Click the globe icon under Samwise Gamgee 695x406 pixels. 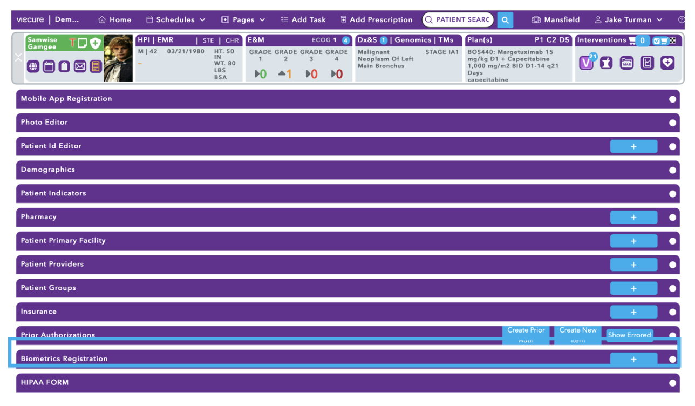tap(33, 66)
